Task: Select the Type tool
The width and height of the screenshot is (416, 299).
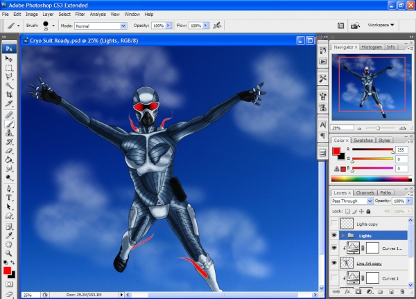Action: pyautogui.click(x=9, y=197)
